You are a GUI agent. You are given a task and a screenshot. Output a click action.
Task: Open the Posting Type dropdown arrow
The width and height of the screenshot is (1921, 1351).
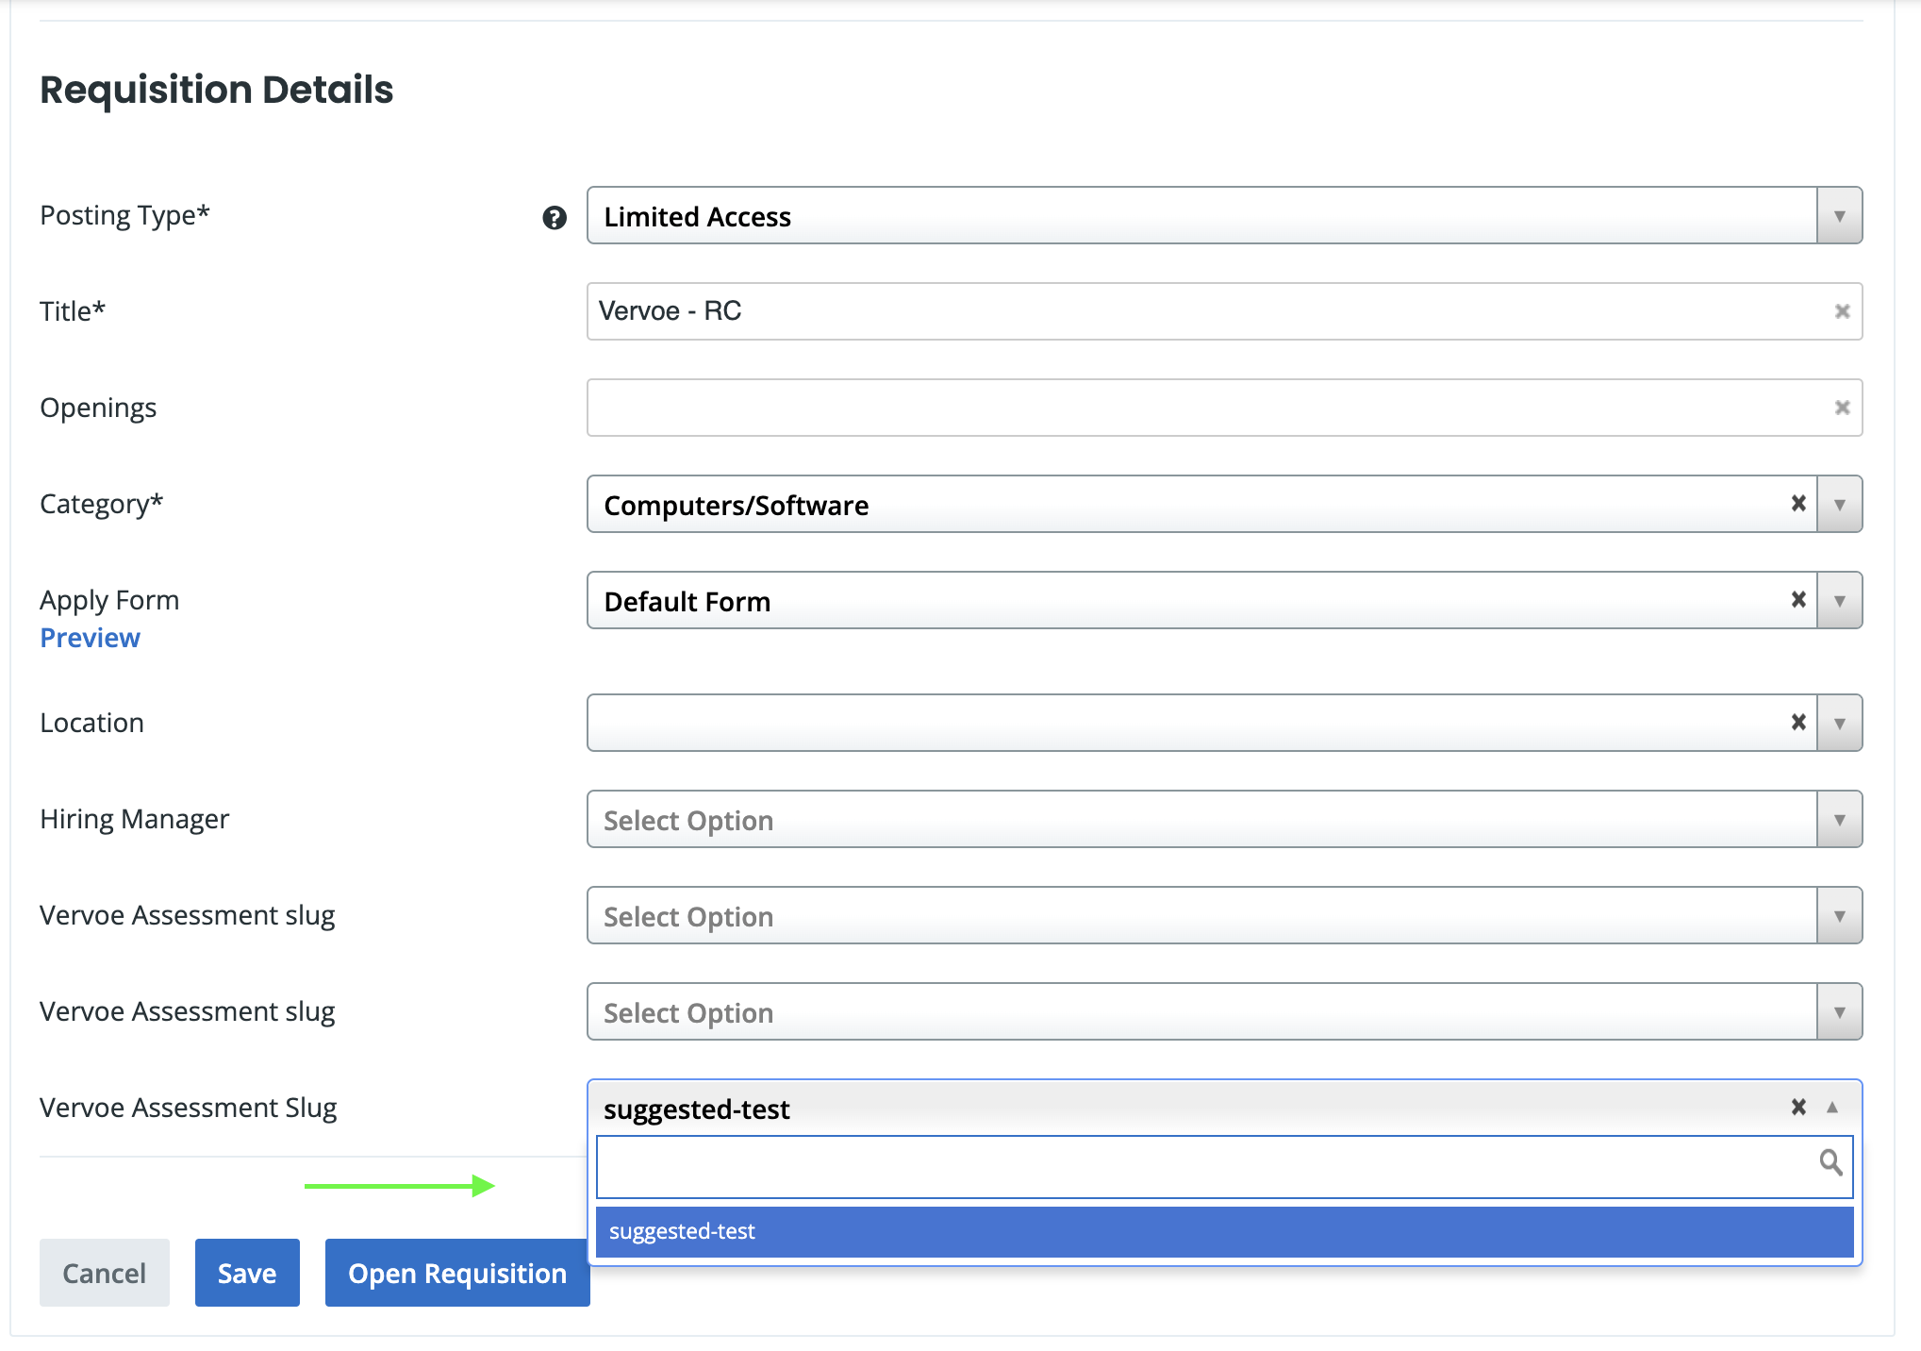[1839, 216]
